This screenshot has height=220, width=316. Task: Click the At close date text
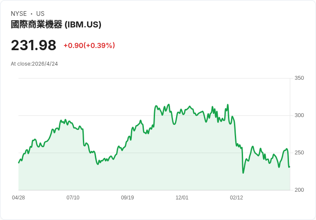(34, 64)
